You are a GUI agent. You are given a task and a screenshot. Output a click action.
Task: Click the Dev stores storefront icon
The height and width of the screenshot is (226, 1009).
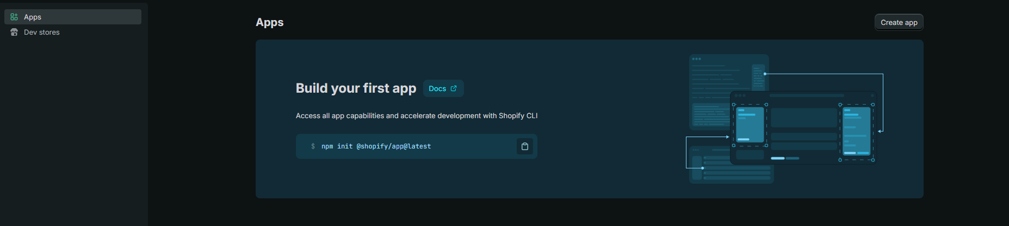coord(14,32)
